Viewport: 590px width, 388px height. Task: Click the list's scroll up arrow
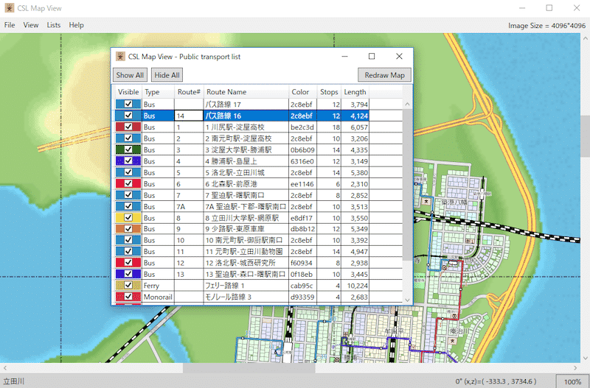click(408, 104)
